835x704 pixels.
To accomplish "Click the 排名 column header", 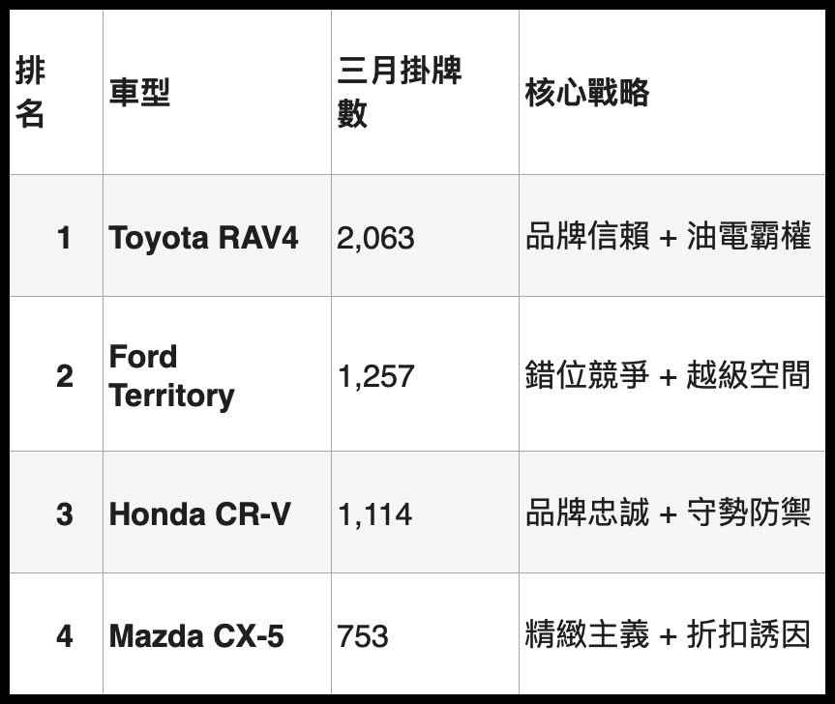I will tap(31, 93).
